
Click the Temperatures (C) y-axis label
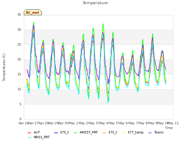click(4, 67)
